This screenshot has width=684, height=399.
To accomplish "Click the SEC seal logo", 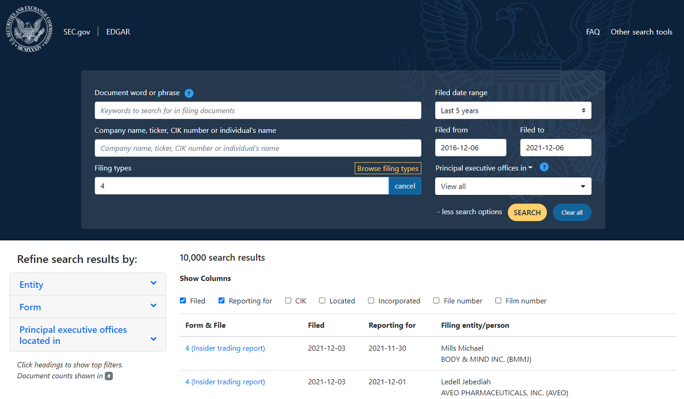I will click(x=30, y=30).
